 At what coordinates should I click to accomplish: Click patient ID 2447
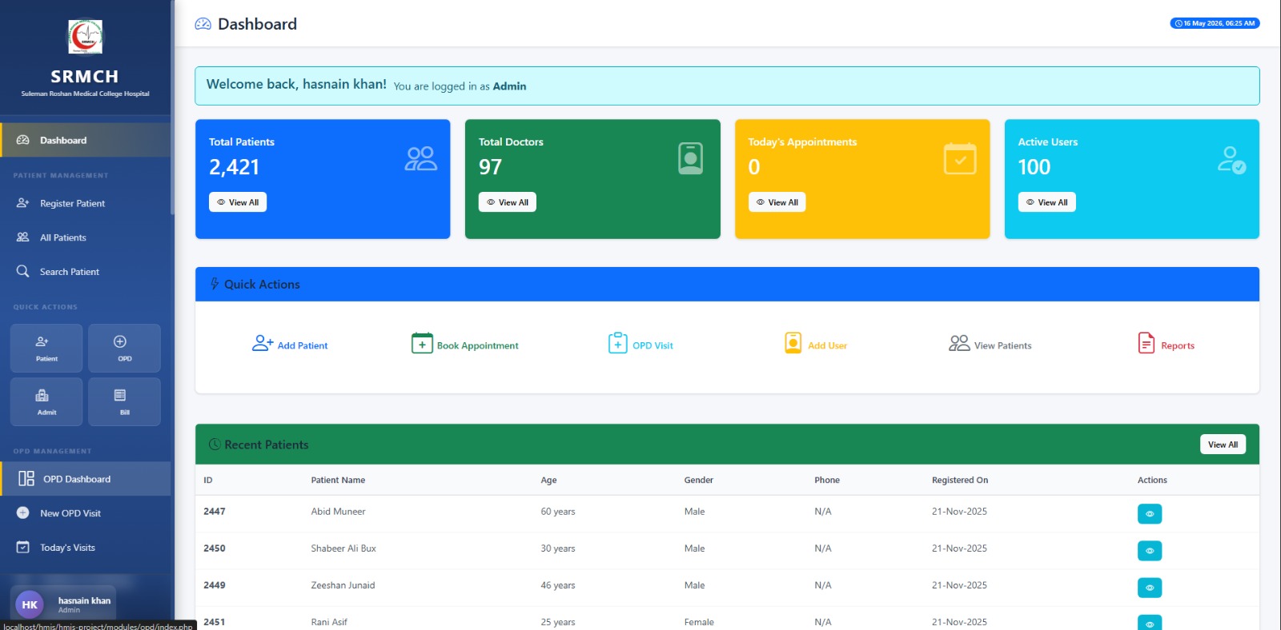pyautogui.click(x=214, y=512)
